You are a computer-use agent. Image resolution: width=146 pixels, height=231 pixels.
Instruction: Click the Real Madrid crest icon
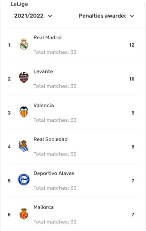(24, 44)
